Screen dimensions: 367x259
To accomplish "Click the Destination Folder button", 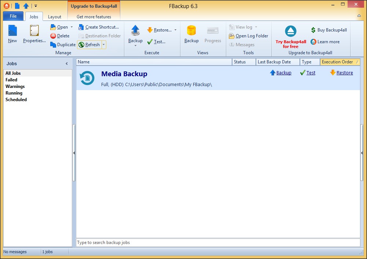I will click(x=99, y=36).
